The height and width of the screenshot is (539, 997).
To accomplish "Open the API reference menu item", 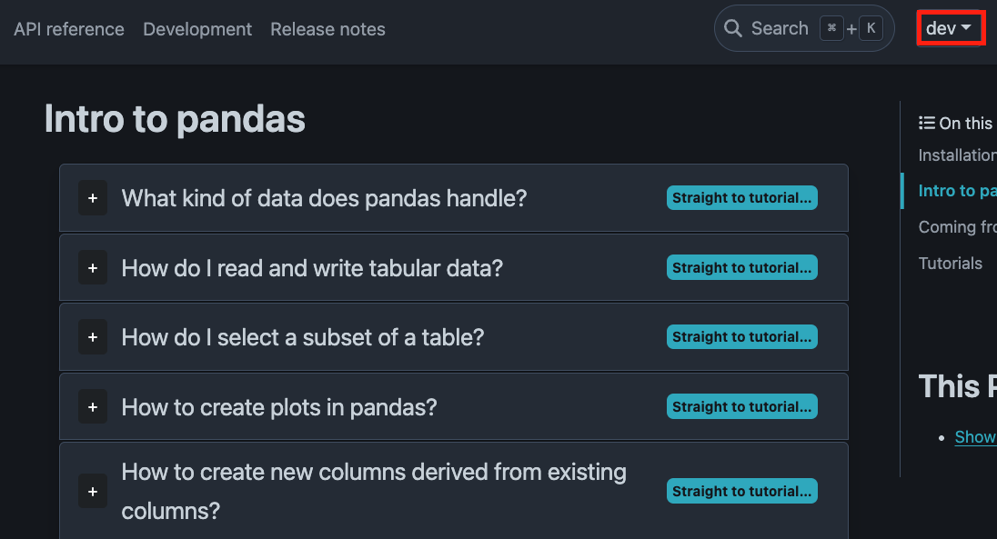I will point(69,29).
